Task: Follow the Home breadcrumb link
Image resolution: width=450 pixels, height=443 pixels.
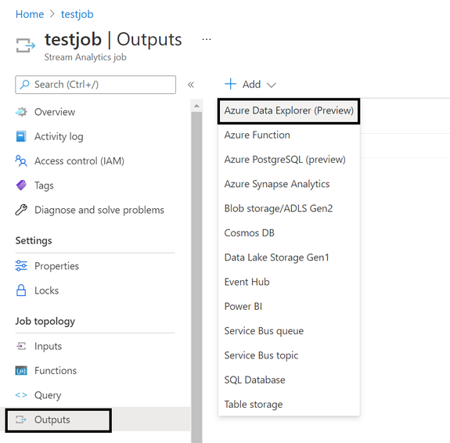Action: point(30,14)
